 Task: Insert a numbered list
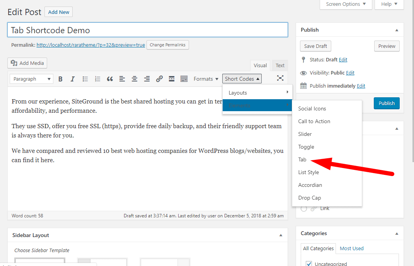tap(97, 79)
